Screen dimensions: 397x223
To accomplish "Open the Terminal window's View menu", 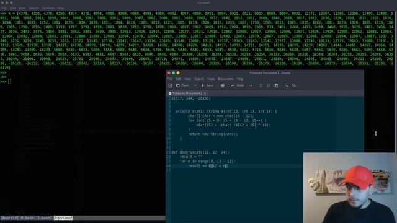I will click(x=22, y=8).
